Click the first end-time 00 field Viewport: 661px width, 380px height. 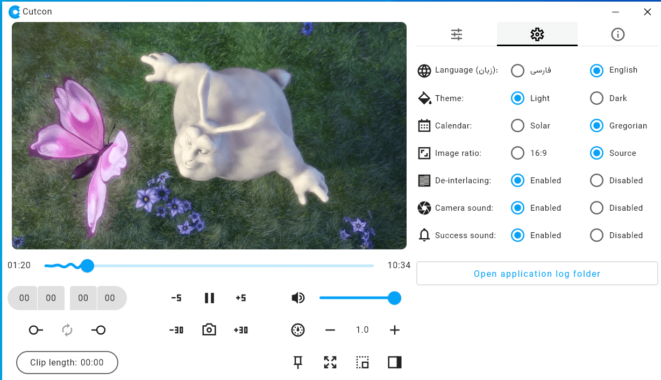[83, 298]
